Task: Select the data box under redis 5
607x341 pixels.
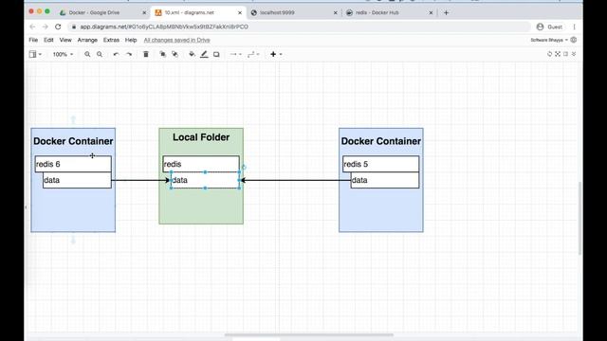Action: tap(385, 180)
